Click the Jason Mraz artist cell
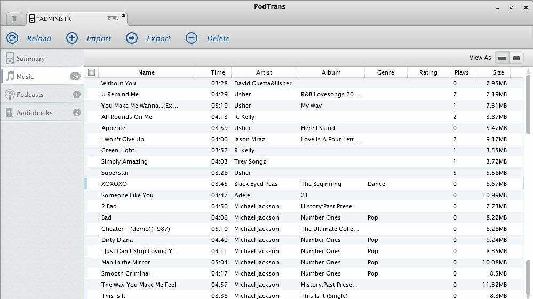This screenshot has width=533, height=299. 250,139
